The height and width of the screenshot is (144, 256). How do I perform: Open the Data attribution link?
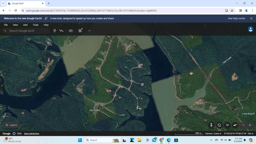click(31, 134)
